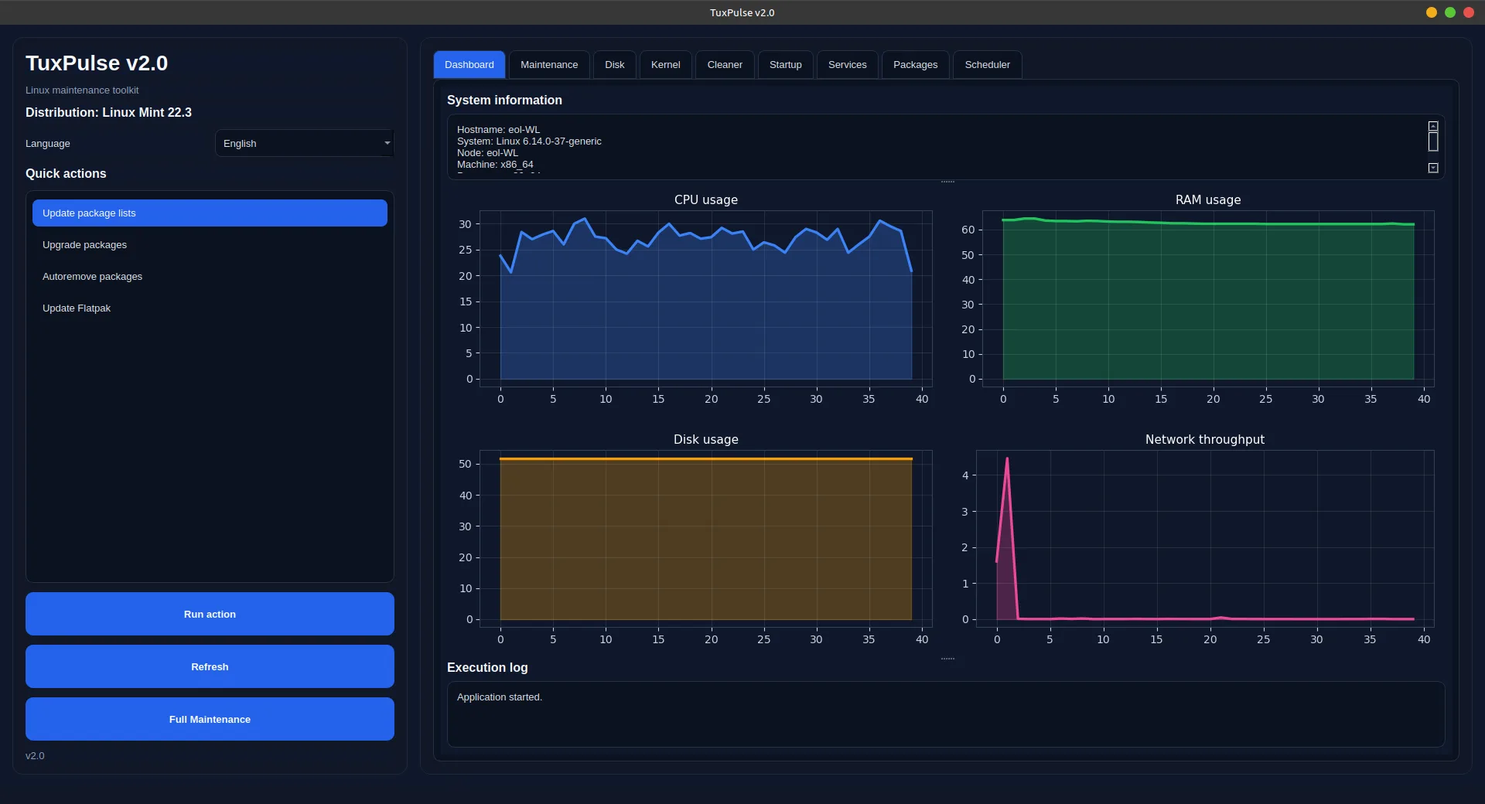Open the Language dropdown

(304, 143)
